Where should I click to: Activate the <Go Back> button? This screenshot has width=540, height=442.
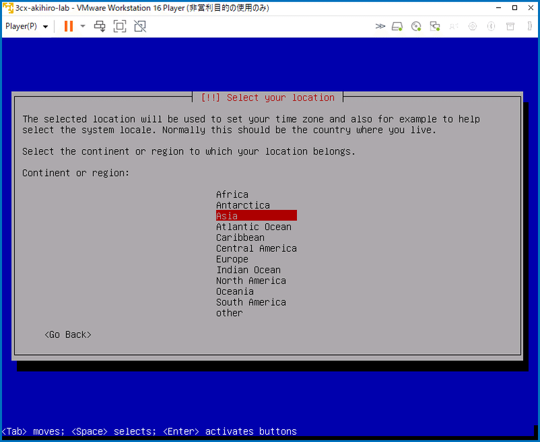[x=68, y=335]
